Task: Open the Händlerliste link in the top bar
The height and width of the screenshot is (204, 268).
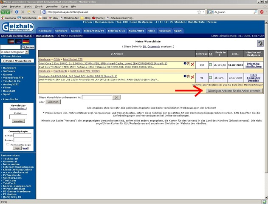Action: [196, 22]
